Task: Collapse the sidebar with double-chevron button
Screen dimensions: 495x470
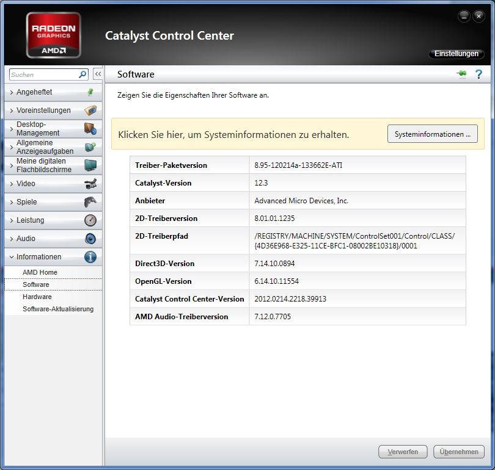Action: pos(98,74)
